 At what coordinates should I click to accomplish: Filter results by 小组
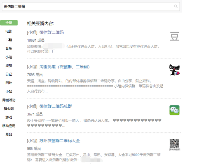[9, 57]
